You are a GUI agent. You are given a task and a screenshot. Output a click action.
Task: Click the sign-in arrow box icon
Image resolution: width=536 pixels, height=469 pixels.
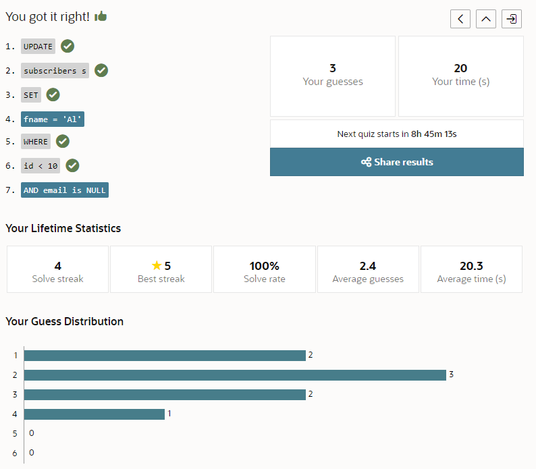click(x=512, y=19)
